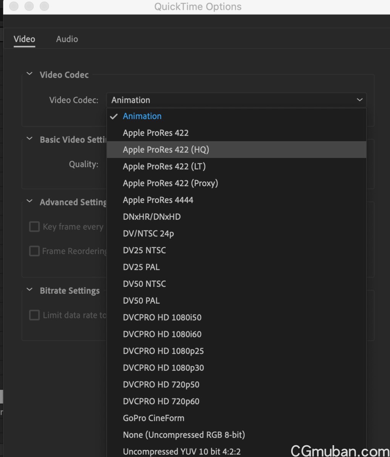Select None (Uncompressed RGB 8-bit)
This screenshot has height=457, width=390.
click(184, 435)
